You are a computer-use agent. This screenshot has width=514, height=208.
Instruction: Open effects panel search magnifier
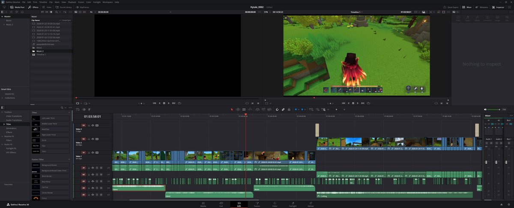[x=63, y=107]
